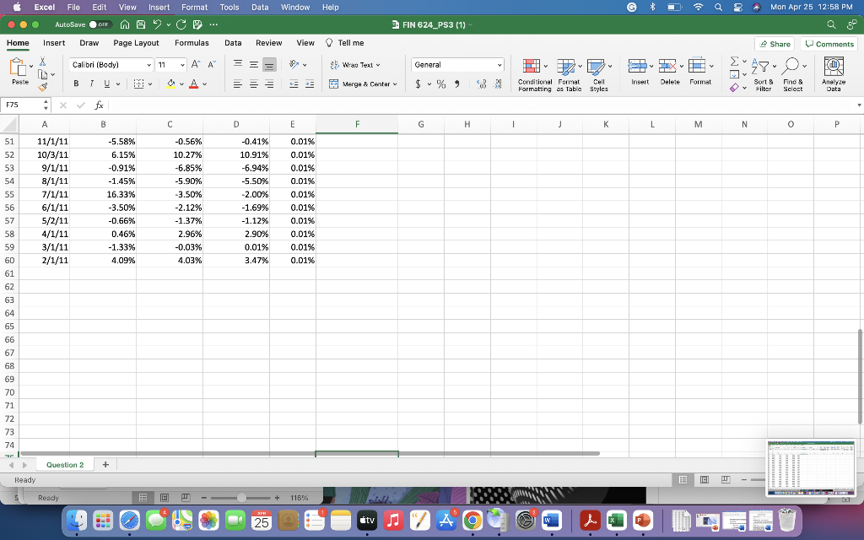Click the Percent Style icon
Image resolution: width=864 pixels, height=540 pixels.
point(440,84)
